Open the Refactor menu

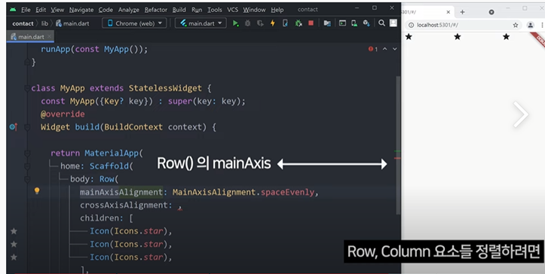(x=156, y=10)
